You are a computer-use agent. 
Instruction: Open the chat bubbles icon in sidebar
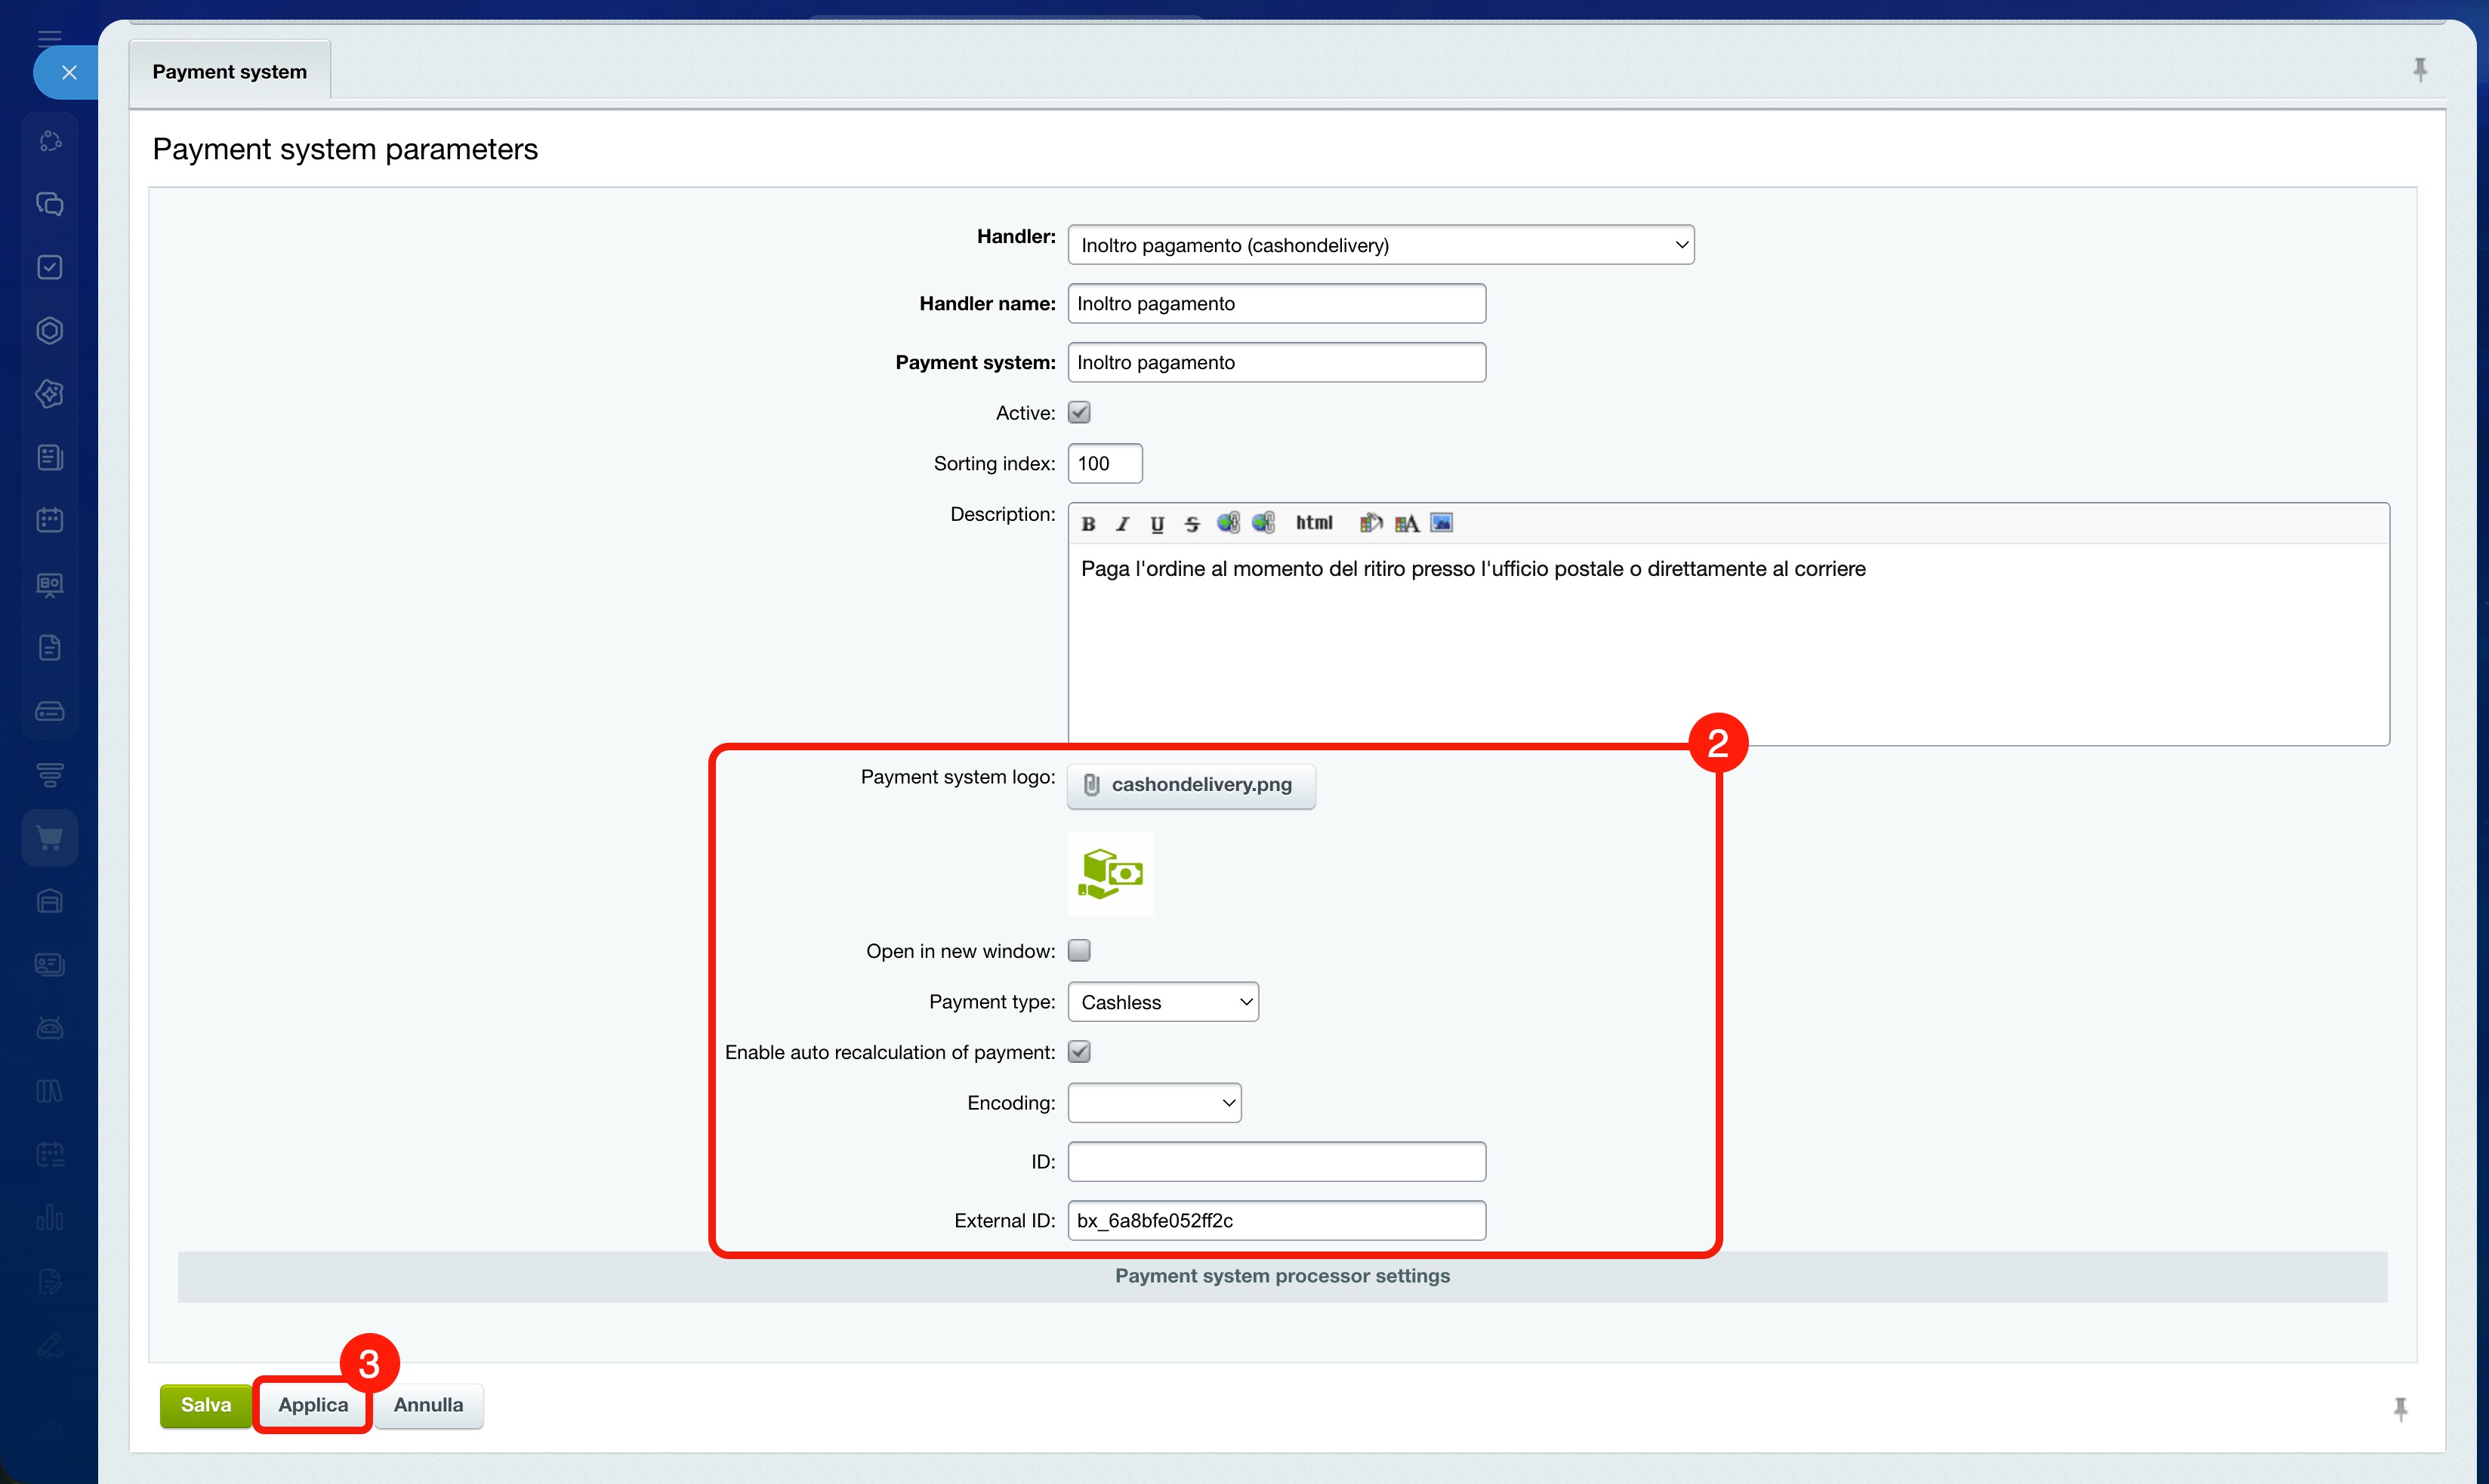click(x=50, y=204)
